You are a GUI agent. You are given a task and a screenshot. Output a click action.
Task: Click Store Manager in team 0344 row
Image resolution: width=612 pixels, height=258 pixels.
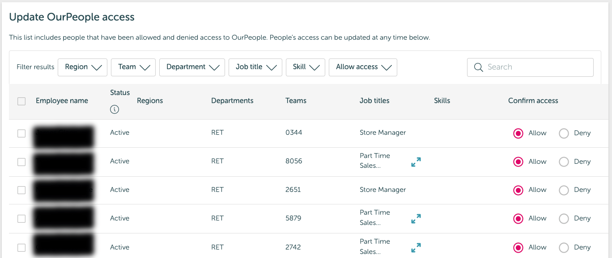[x=383, y=133]
